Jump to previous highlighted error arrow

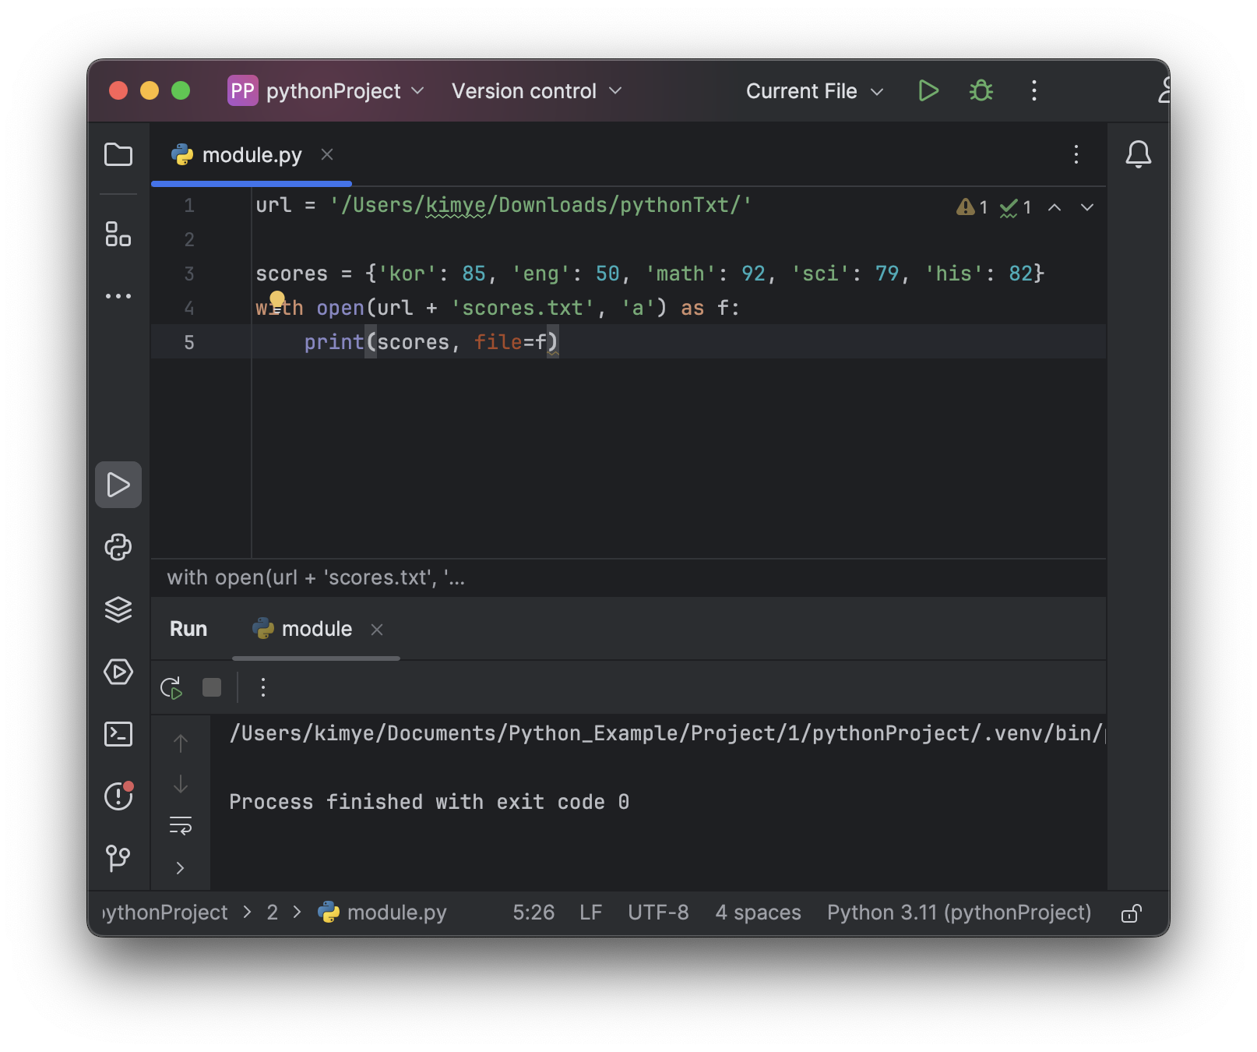pyautogui.click(x=1055, y=207)
